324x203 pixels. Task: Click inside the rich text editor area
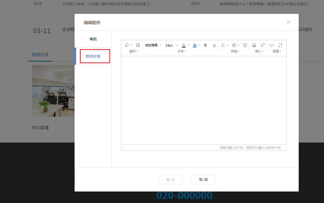[x=204, y=100]
